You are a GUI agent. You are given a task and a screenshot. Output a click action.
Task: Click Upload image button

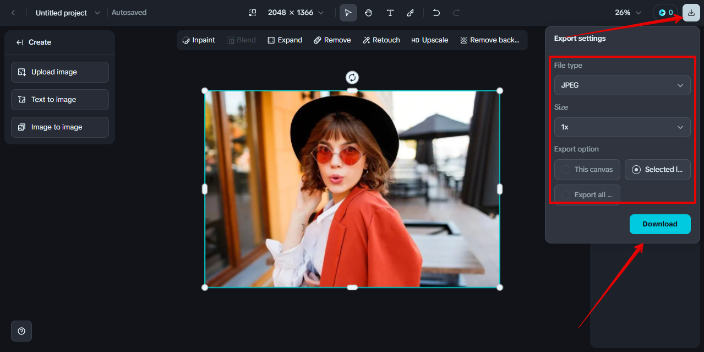pos(60,72)
